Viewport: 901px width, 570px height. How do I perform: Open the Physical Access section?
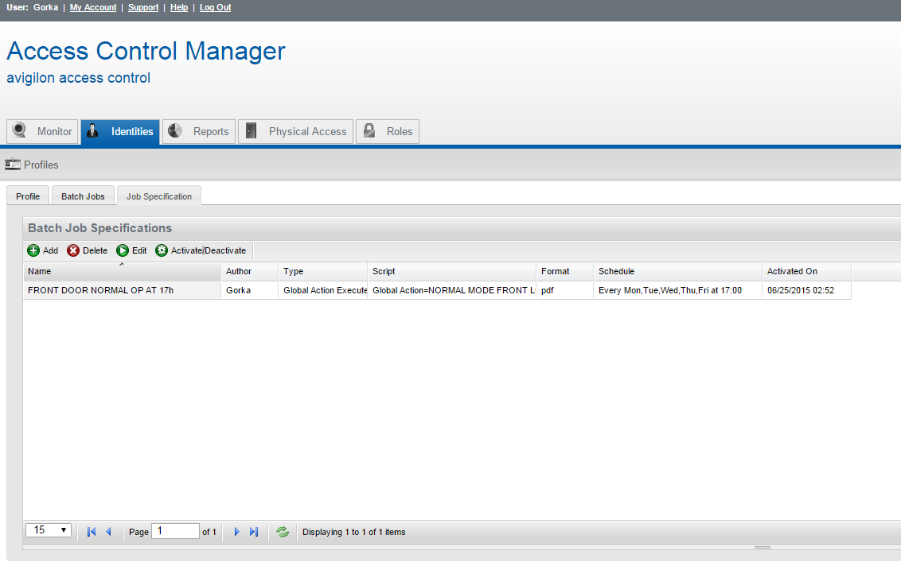tap(295, 131)
